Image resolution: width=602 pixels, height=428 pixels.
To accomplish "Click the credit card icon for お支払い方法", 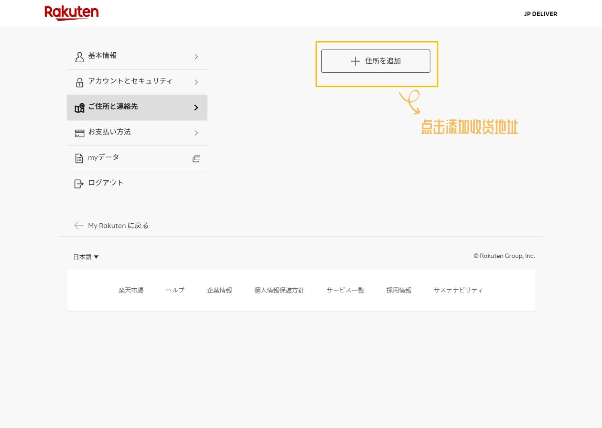I will click(x=79, y=133).
